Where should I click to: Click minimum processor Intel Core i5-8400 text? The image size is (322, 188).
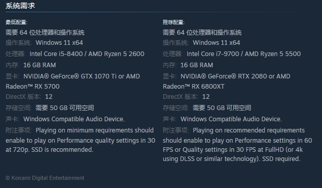pos(56,54)
